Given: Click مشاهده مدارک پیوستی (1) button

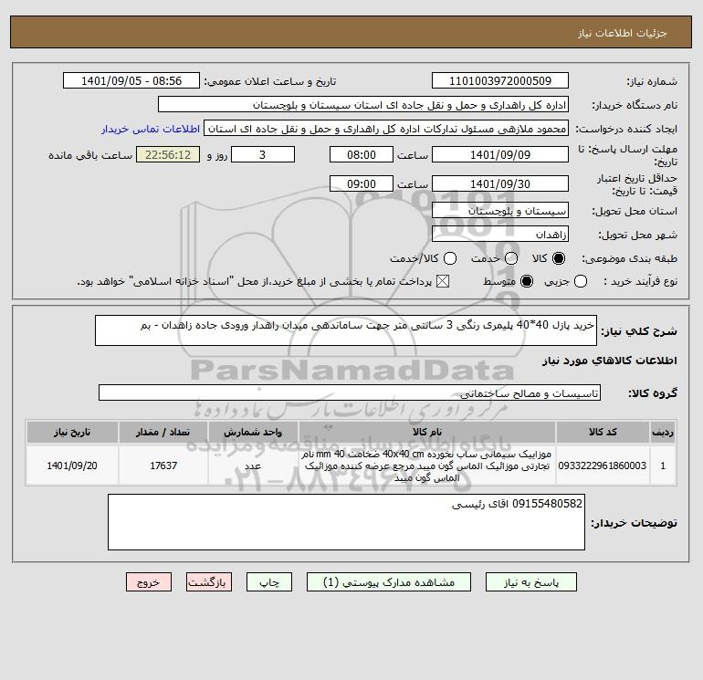Looking at the screenshot, I should click(389, 582).
